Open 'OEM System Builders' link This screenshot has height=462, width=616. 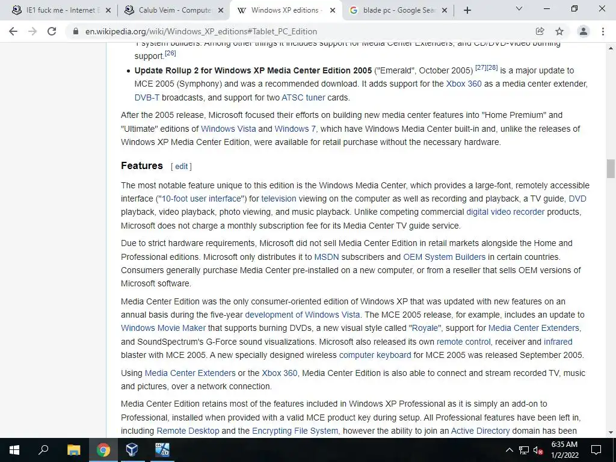point(445,257)
